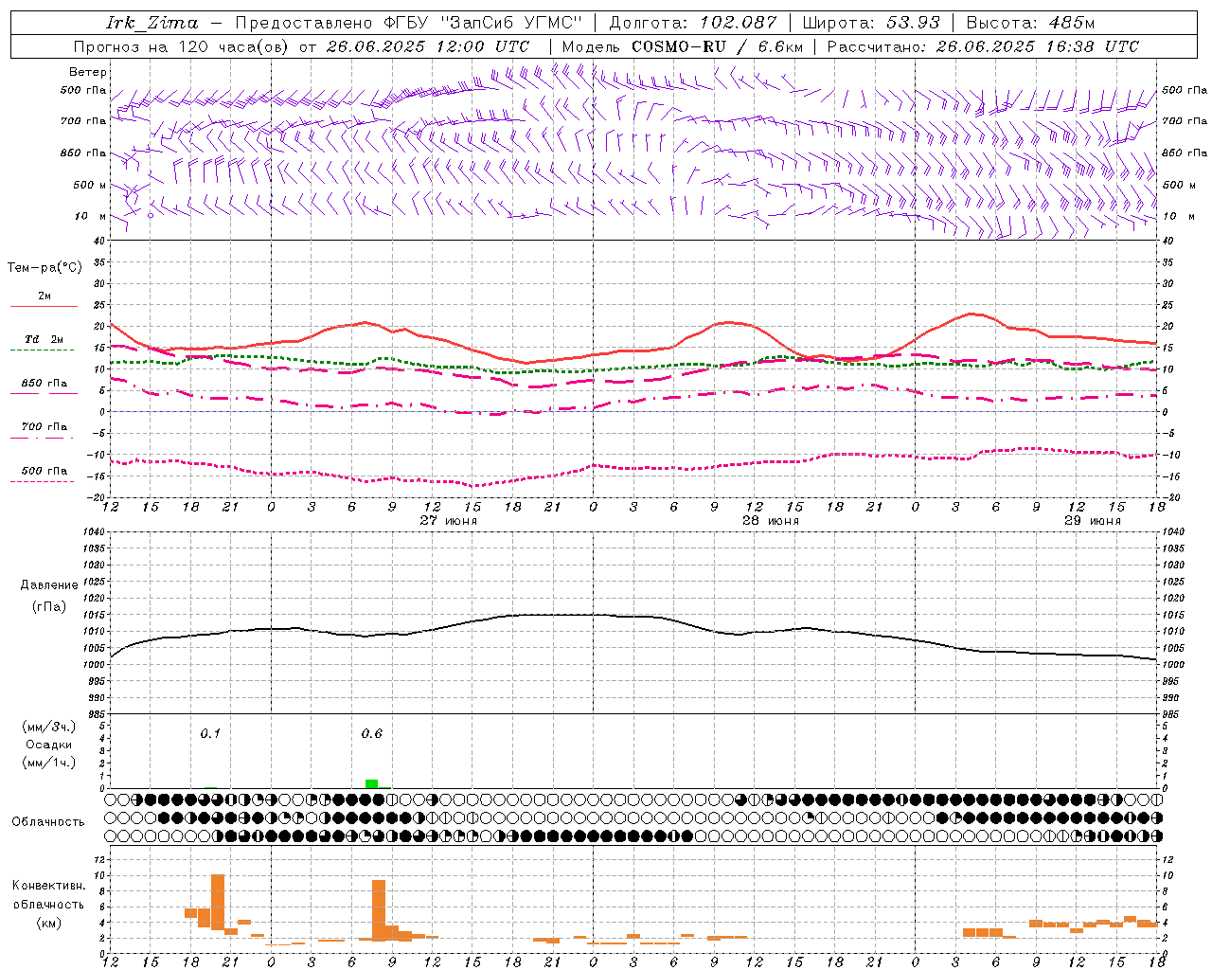Click the dotted line sample under 500 гПа legend
The width and height of the screenshot is (1212, 970).
coord(42,481)
